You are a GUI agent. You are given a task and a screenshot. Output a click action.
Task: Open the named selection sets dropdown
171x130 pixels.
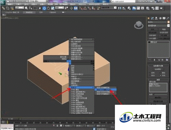[x=109, y=8]
